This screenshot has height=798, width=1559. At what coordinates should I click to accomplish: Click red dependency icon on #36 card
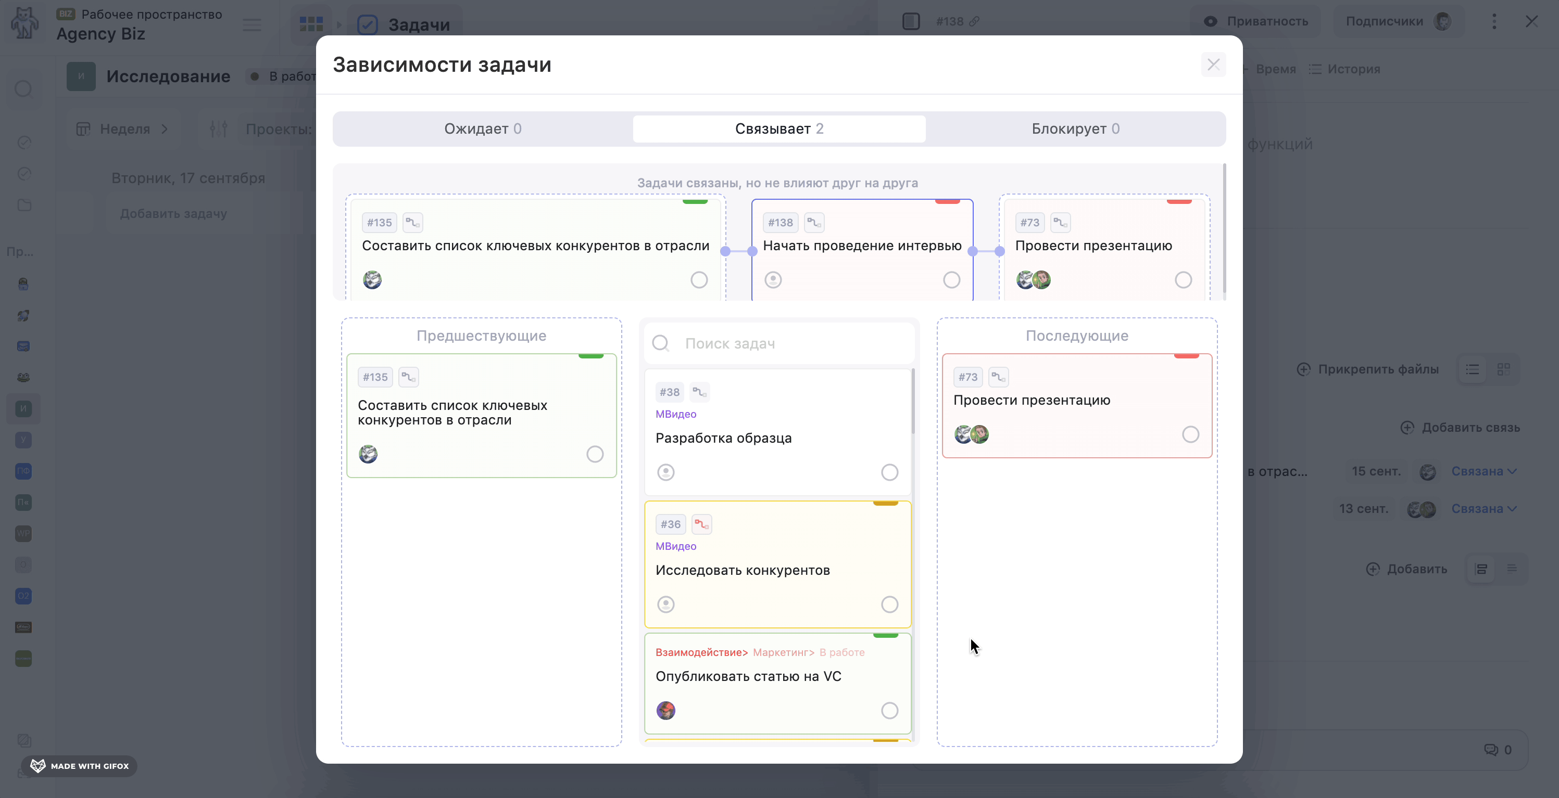click(x=701, y=525)
